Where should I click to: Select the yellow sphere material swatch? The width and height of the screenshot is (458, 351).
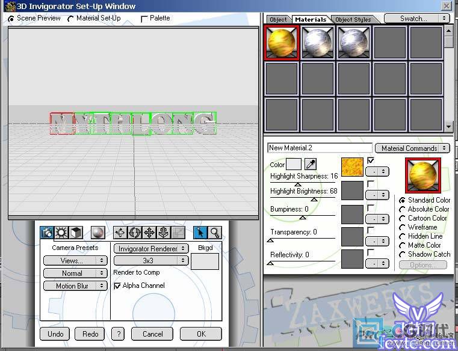pos(282,43)
